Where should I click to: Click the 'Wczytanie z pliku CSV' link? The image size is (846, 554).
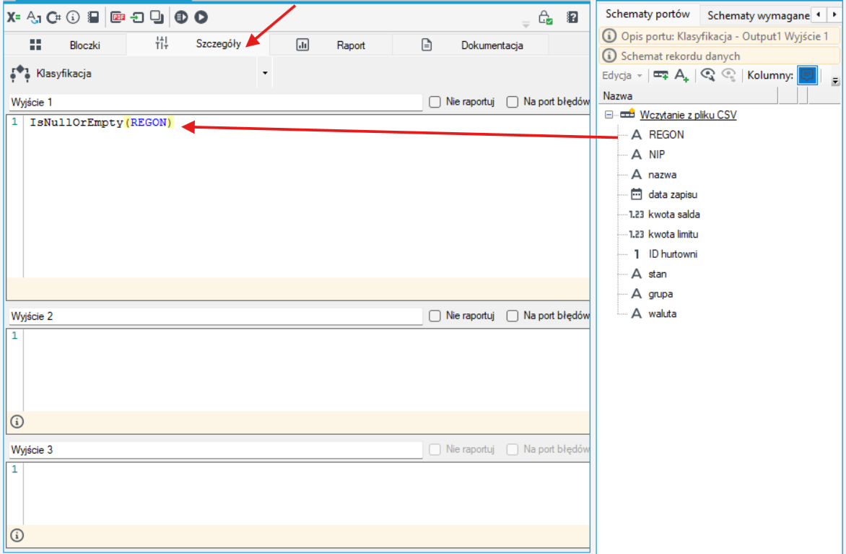[x=688, y=115]
